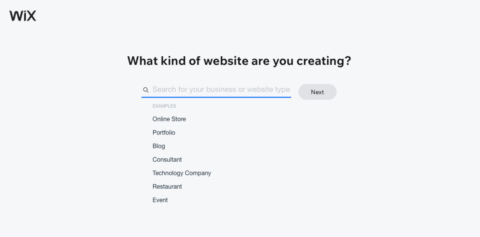This screenshot has height=237, width=480.
Task: Choose Technology Company from the examples
Action: [182, 173]
